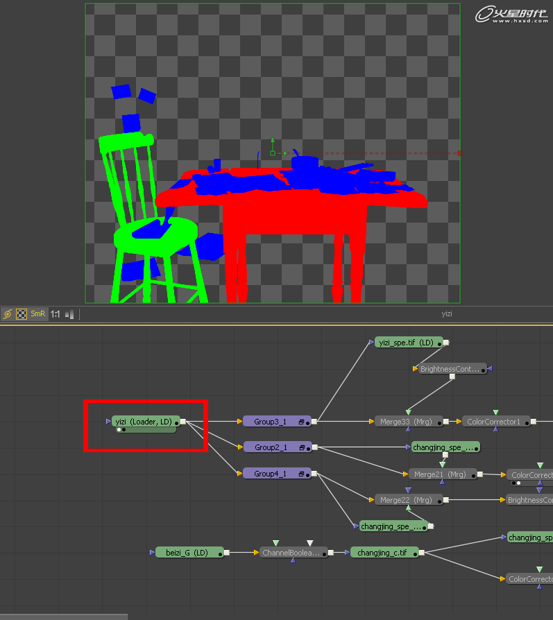Image resolution: width=553 pixels, height=620 pixels.
Task: Toggle the view indicator dot on Group3_1
Action: coord(308,423)
